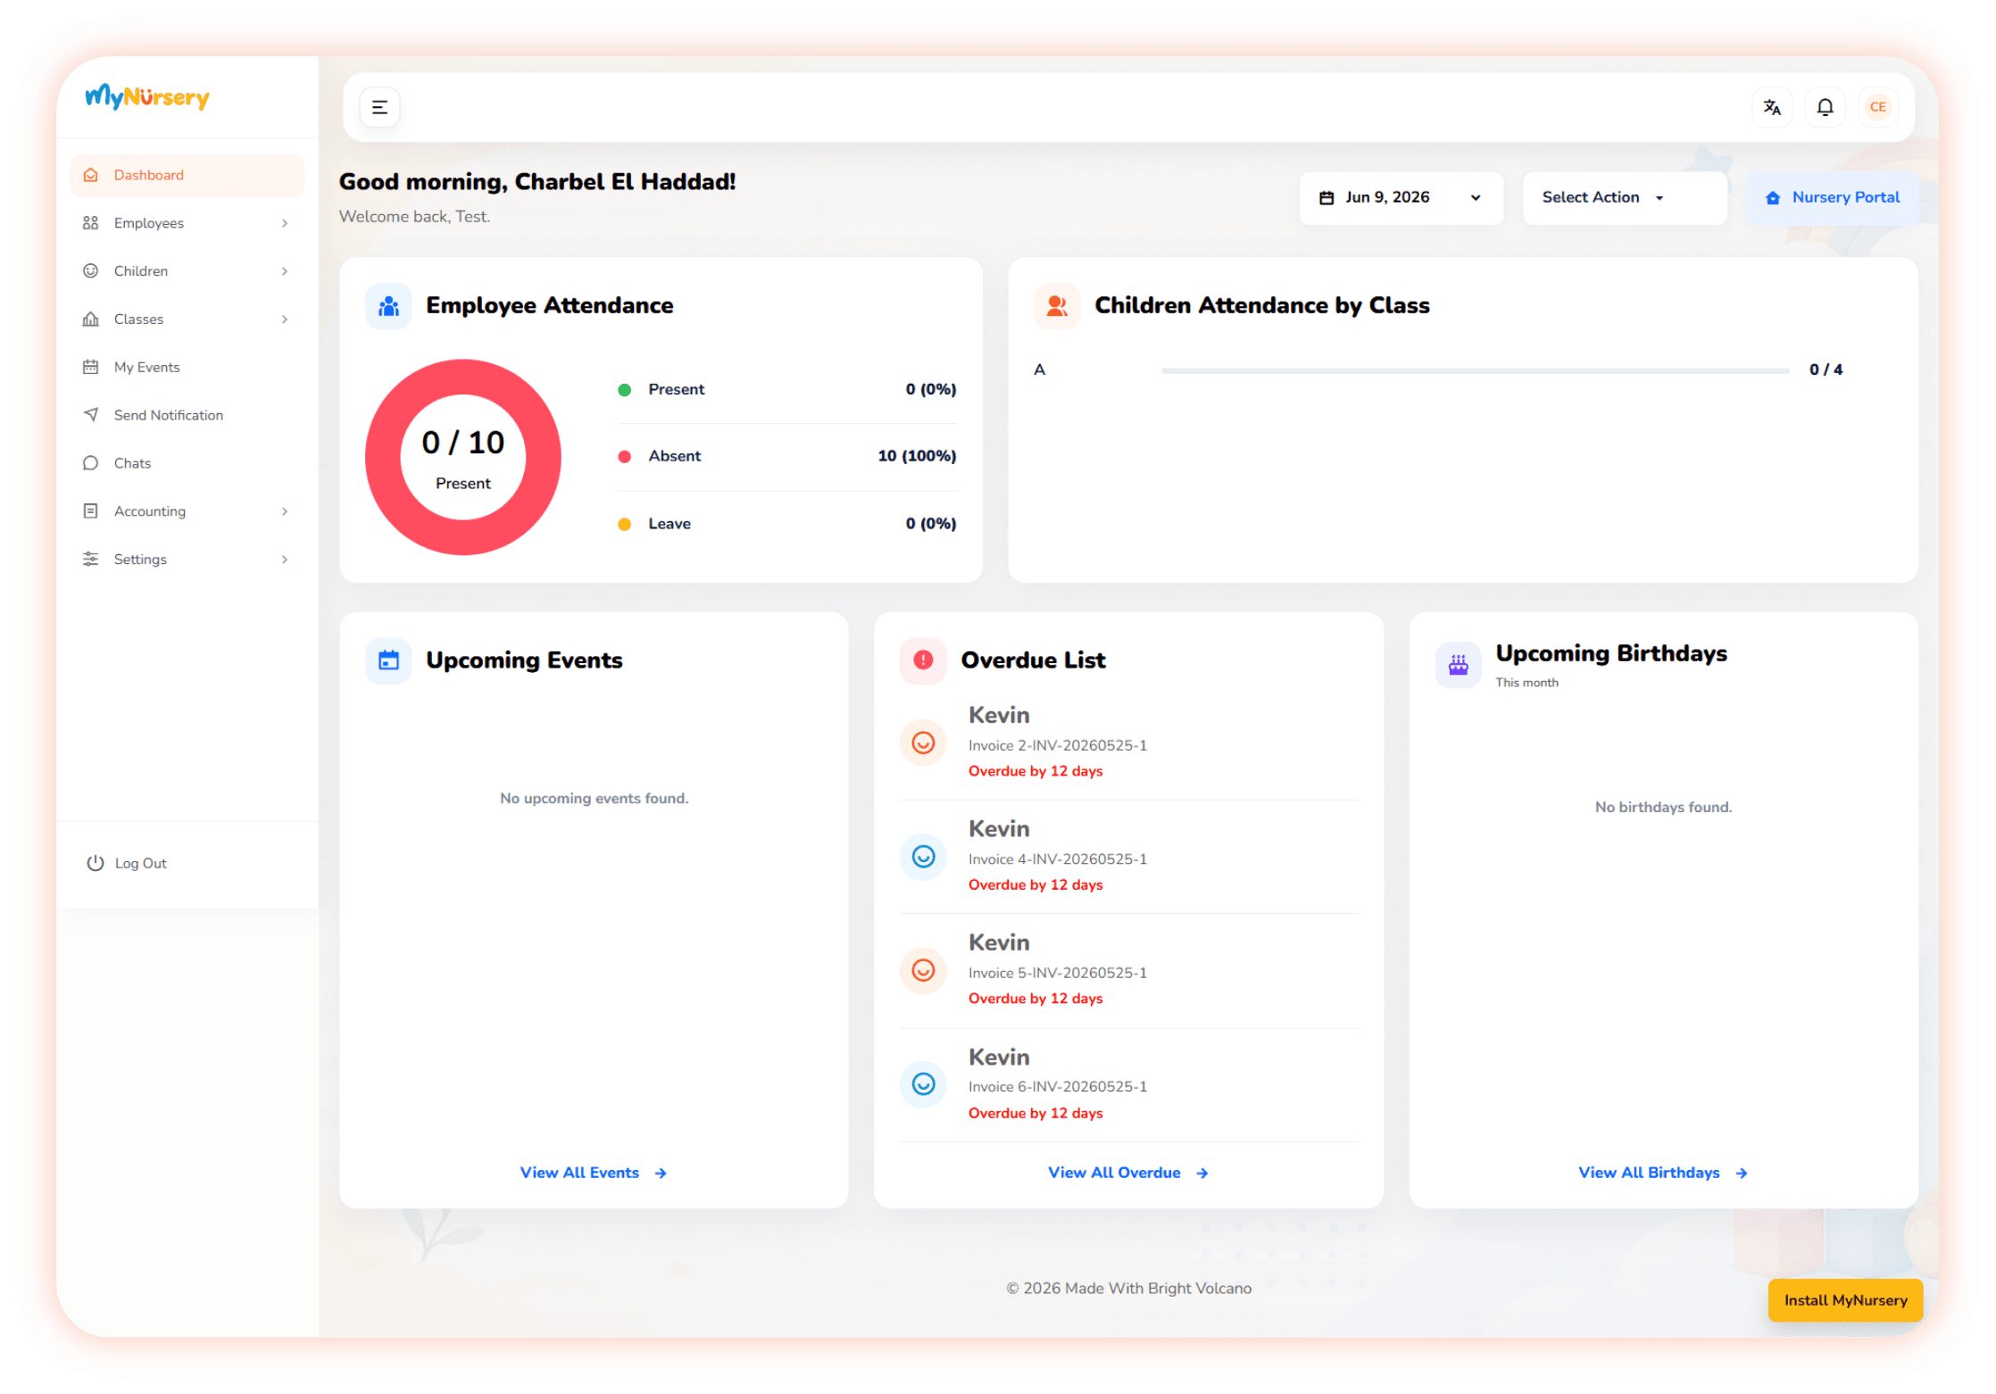This screenshot has height=1394, width=1996.
Task: Click Invoice 5-INV-20260525-1 text
Action: click(1058, 973)
